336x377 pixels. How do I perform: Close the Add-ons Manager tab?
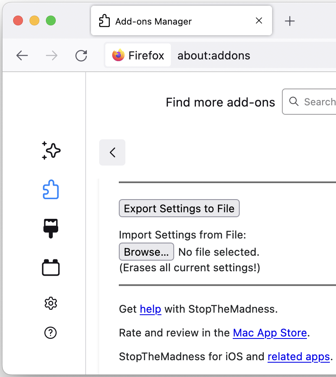[259, 21]
